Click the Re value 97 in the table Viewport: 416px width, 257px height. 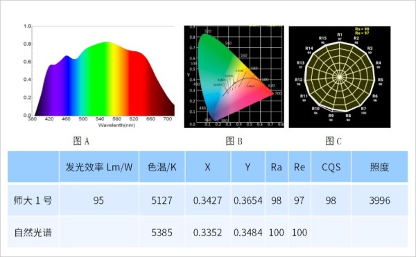click(299, 201)
